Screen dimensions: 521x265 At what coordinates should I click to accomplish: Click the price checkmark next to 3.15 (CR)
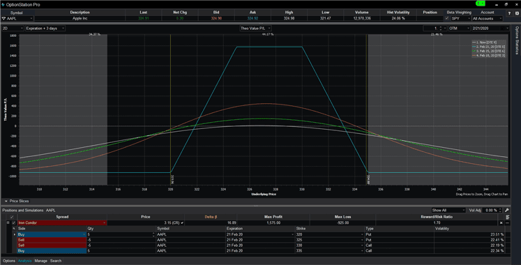[182, 223]
